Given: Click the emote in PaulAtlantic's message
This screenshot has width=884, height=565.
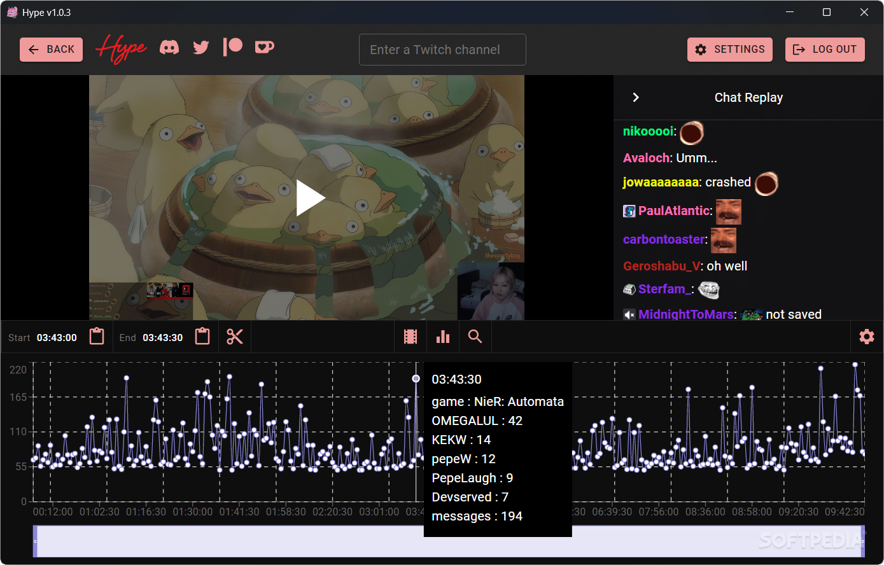Looking at the screenshot, I should pyautogui.click(x=728, y=212).
